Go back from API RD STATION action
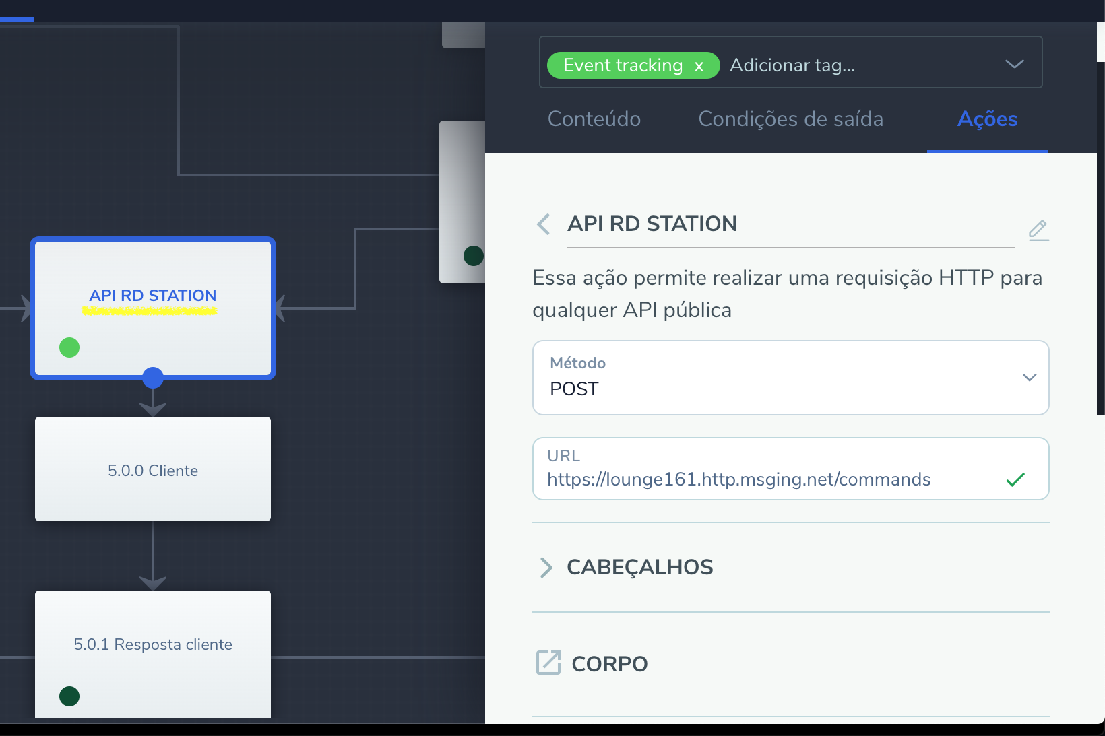 coord(544,224)
